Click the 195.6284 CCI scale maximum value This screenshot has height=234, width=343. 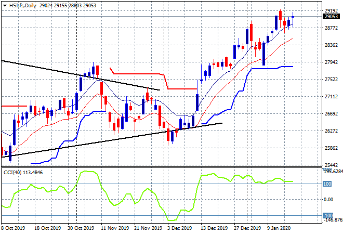pyautogui.click(x=333, y=172)
